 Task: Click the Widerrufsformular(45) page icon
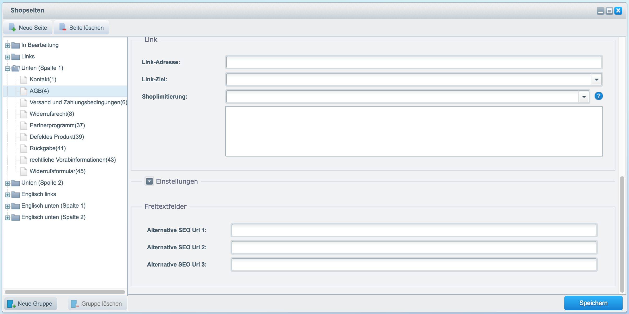[24, 171]
